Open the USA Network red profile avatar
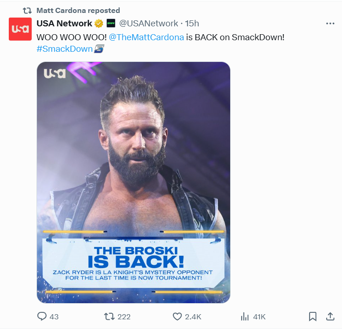The image size is (342, 329). (x=20, y=29)
